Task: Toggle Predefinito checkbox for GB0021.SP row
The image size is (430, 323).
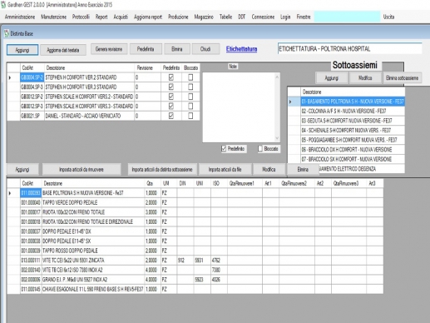Action: 171,116
